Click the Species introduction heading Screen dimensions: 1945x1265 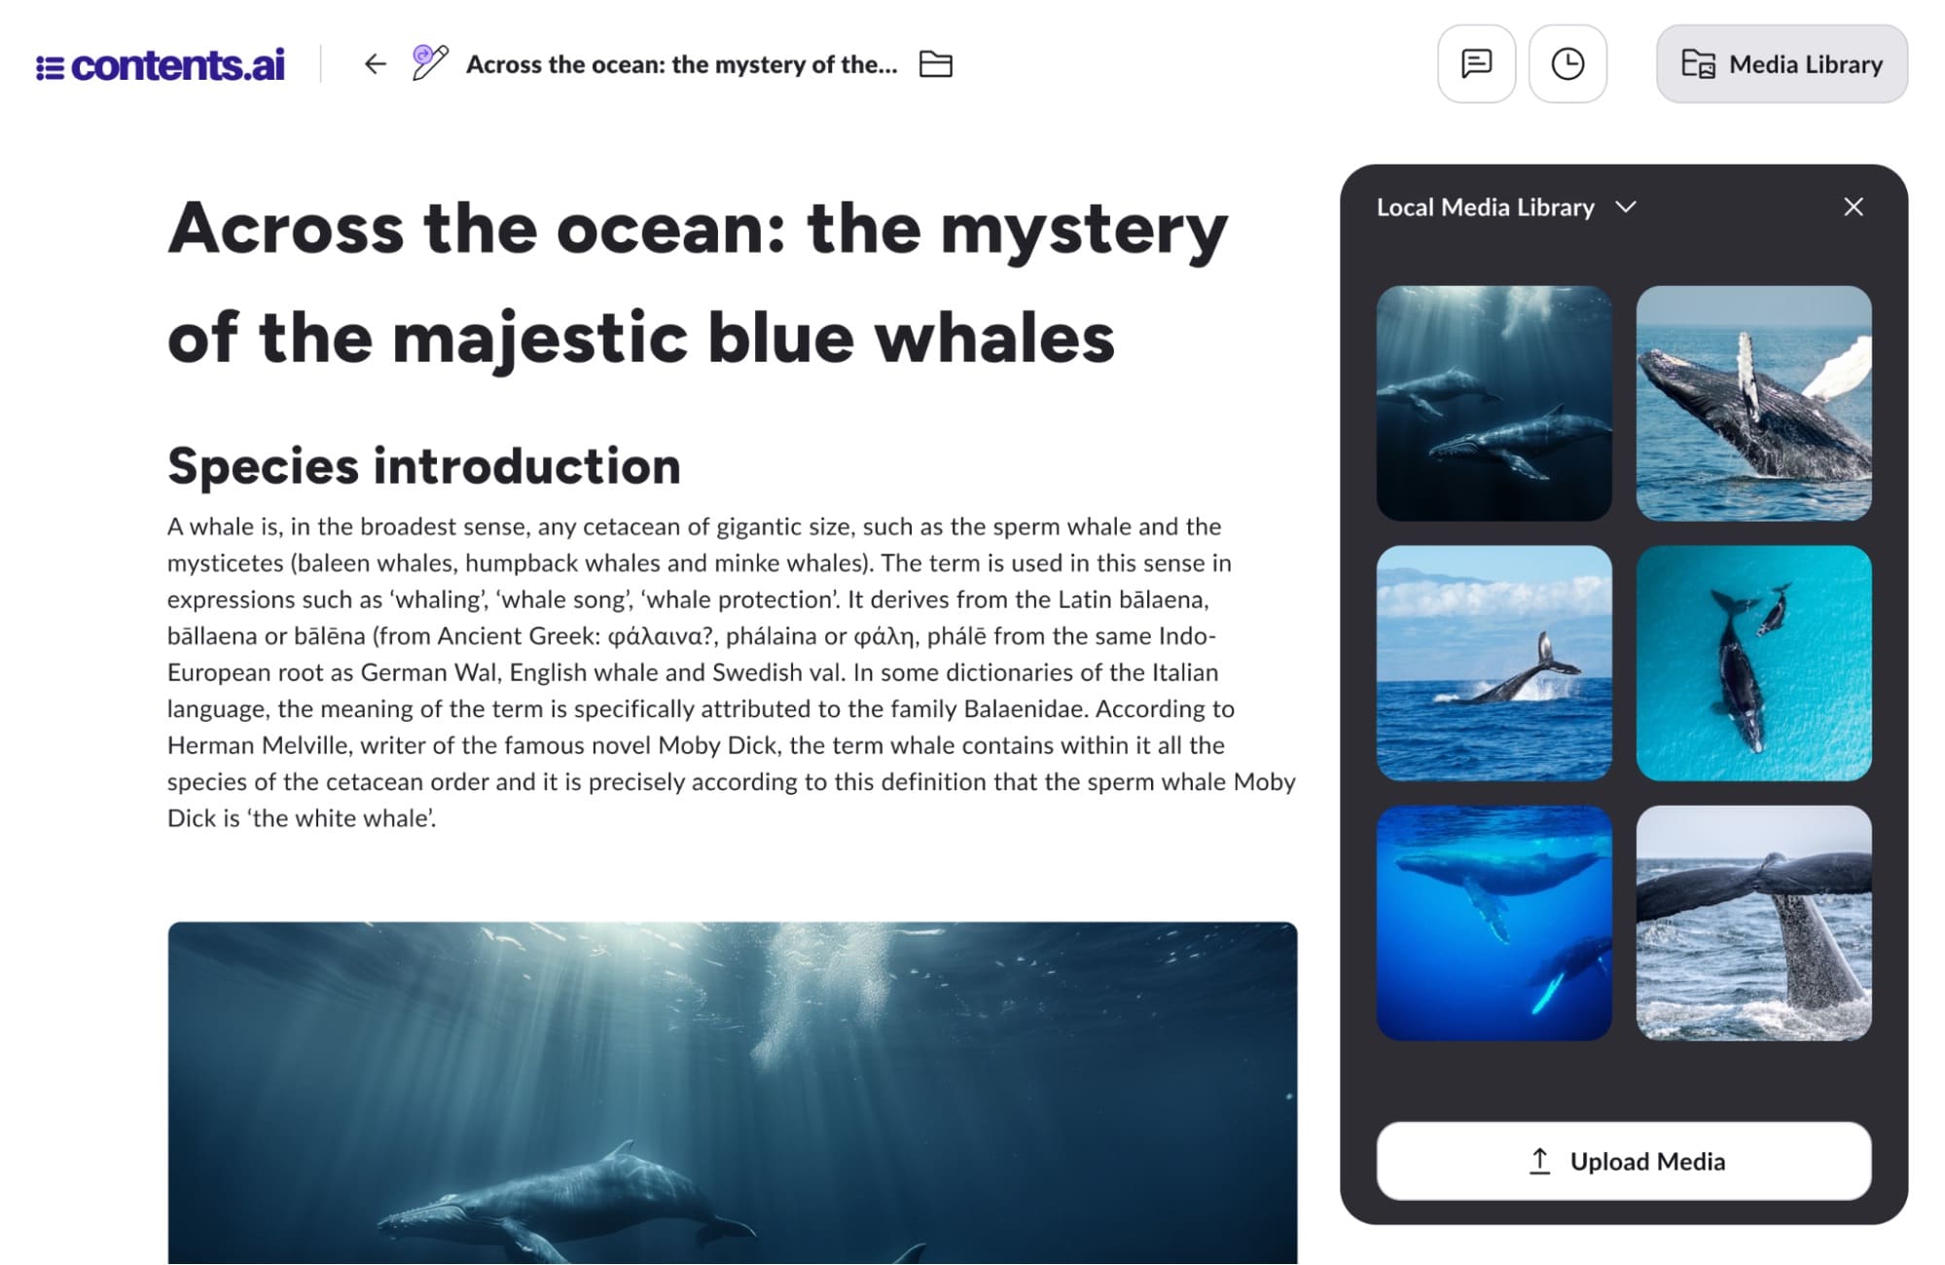424,465
